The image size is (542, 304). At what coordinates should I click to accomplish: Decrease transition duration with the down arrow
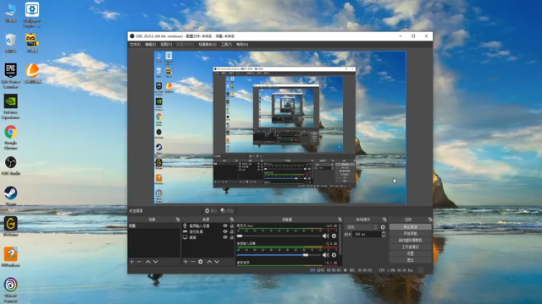pos(384,236)
